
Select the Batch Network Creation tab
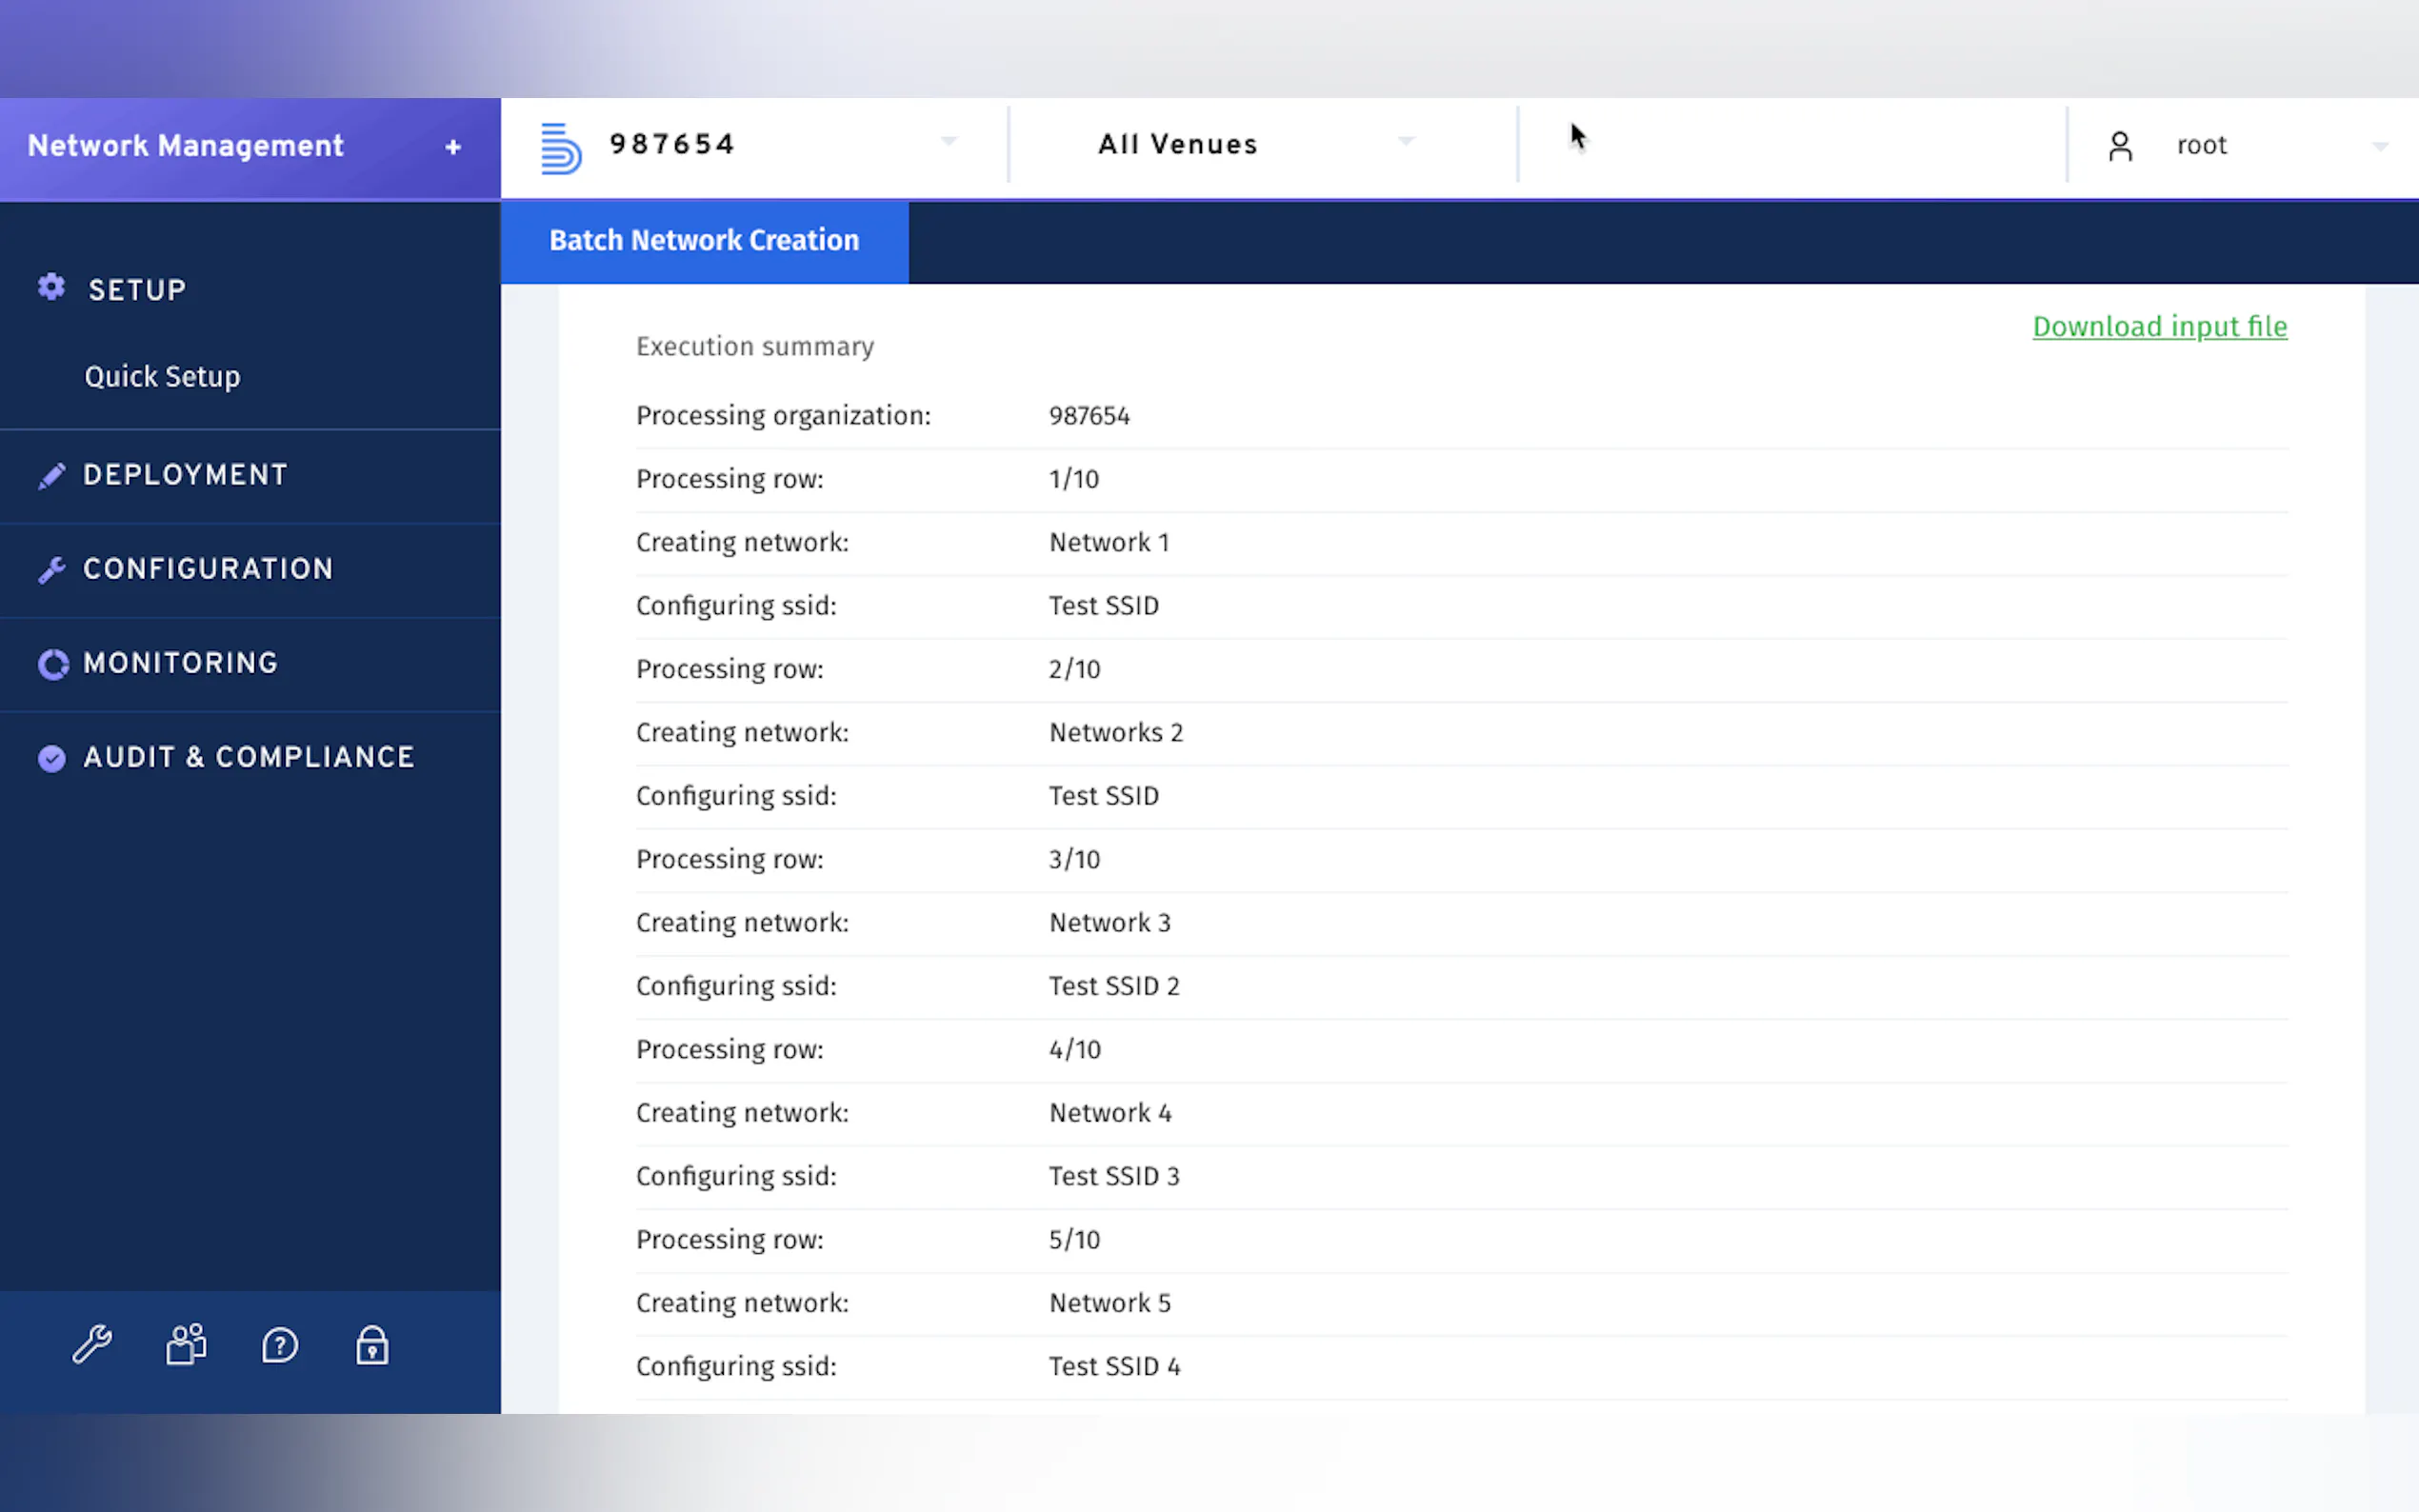(x=704, y=241)
